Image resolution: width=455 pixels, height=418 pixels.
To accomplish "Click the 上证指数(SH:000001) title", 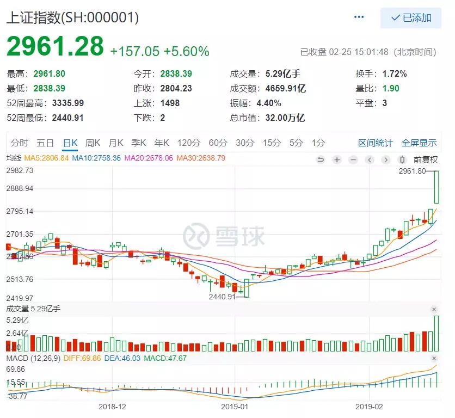I will (72, 18).
